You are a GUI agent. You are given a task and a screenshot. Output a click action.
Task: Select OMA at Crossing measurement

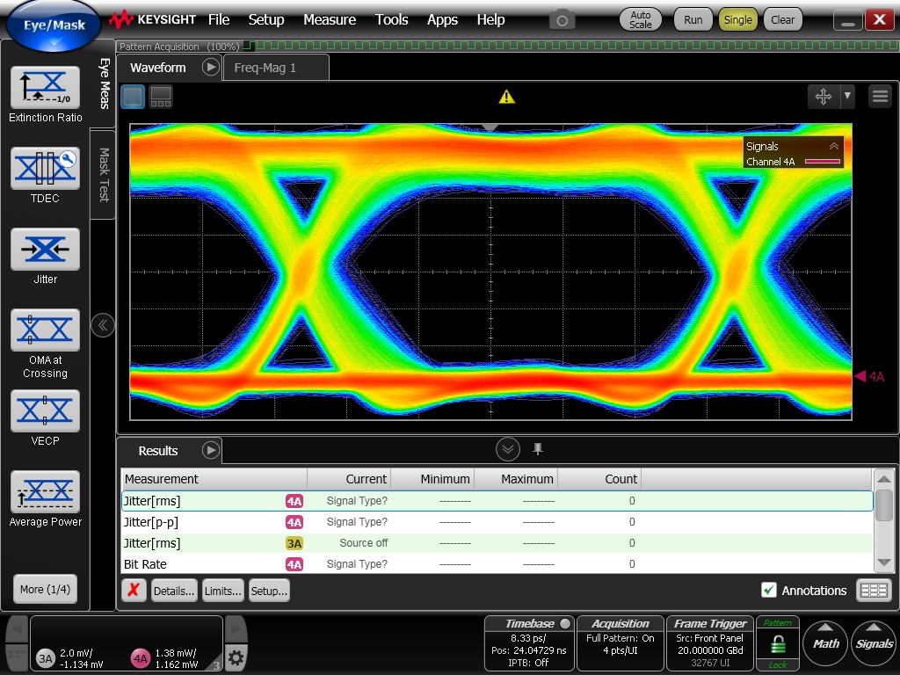(45, 330)
